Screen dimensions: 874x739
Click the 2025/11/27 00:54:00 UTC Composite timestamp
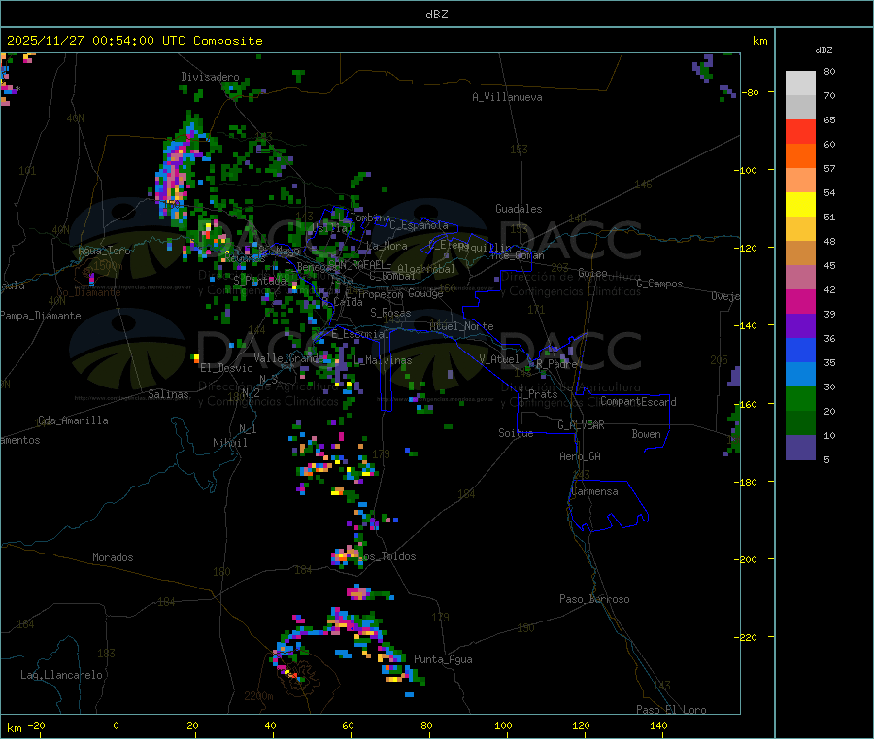(x=134, y=41)
